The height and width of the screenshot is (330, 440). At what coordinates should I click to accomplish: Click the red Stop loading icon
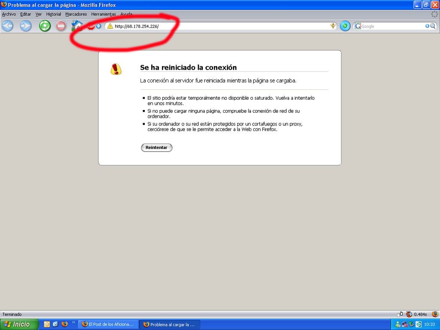[x=61, y=26]
